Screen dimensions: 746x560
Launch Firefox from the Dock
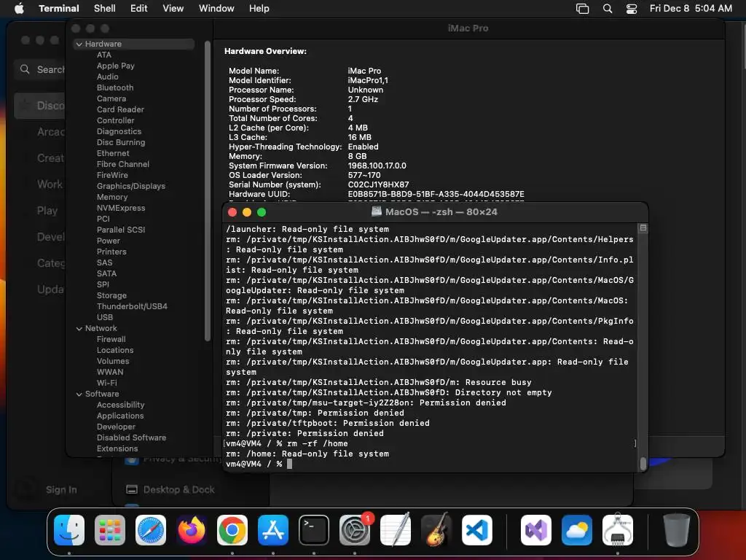tap(192, 530)
